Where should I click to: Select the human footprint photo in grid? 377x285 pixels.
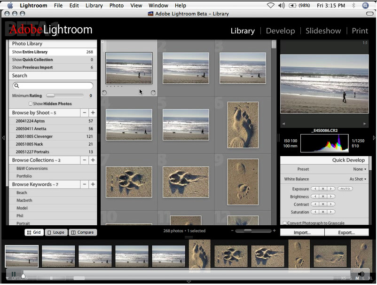(243, 125)
